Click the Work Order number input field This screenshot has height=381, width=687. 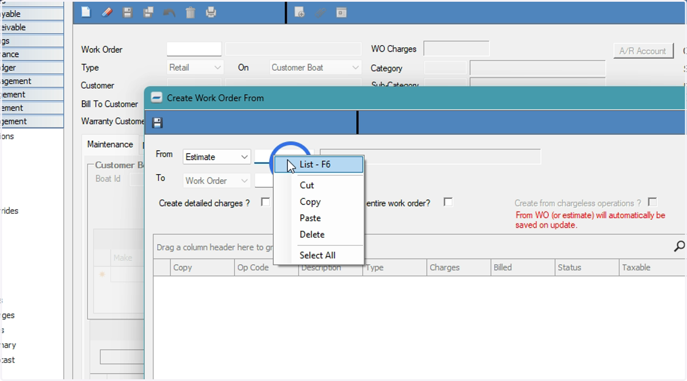tap(194, 49)
